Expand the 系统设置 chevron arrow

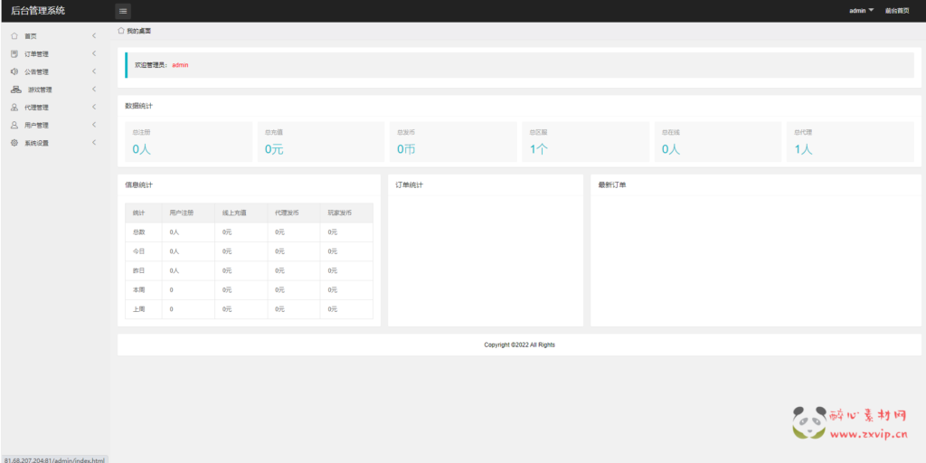pyautogui.click(x=94, y=143)
